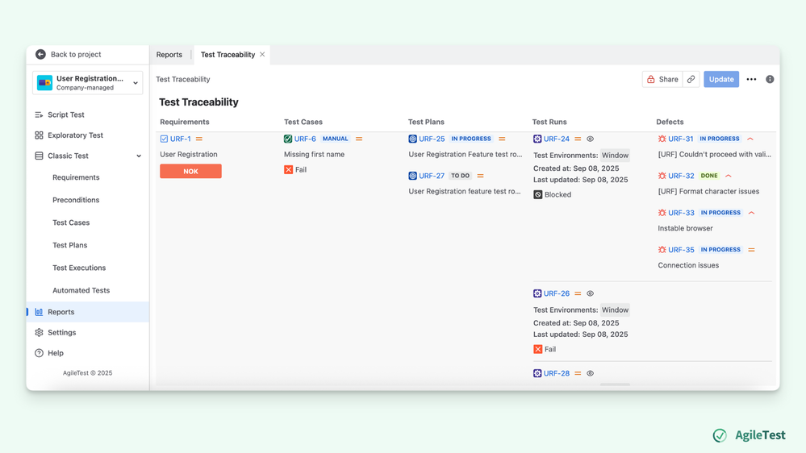
Task: Click the Reports chart icon in sidebar
Action: (x=39, y=312)
